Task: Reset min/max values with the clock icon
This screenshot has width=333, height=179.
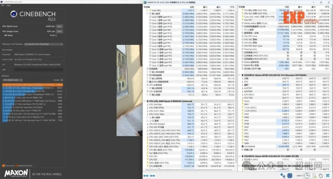Action: pyautogui.click(x=307, y=175)
